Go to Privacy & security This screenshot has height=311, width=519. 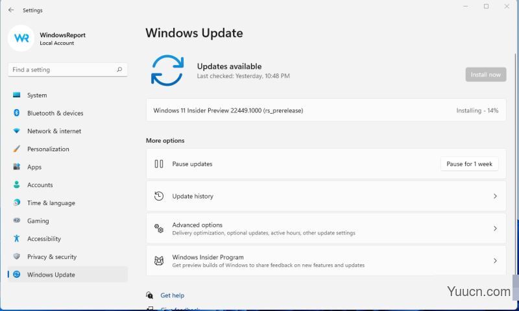(67, 256)
